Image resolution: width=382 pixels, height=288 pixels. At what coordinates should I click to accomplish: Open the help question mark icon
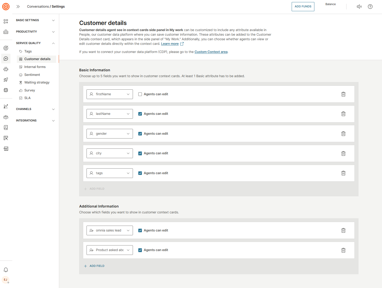[370, 7]
